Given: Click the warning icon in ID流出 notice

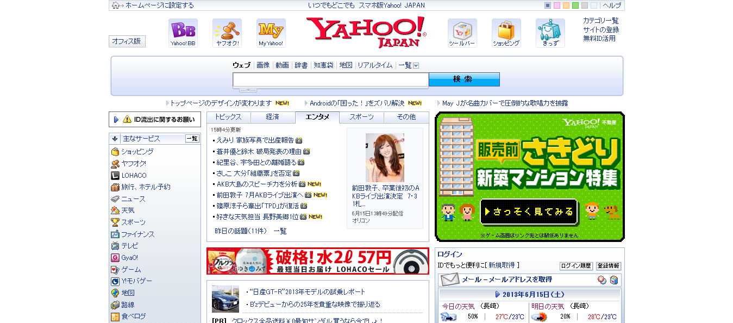Looking at the screenshot, I should click(x=127, y=120).
